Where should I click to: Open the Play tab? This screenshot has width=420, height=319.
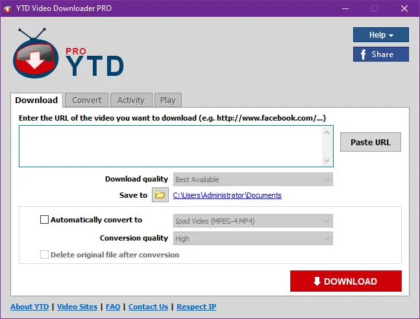[x=168, y=100]
